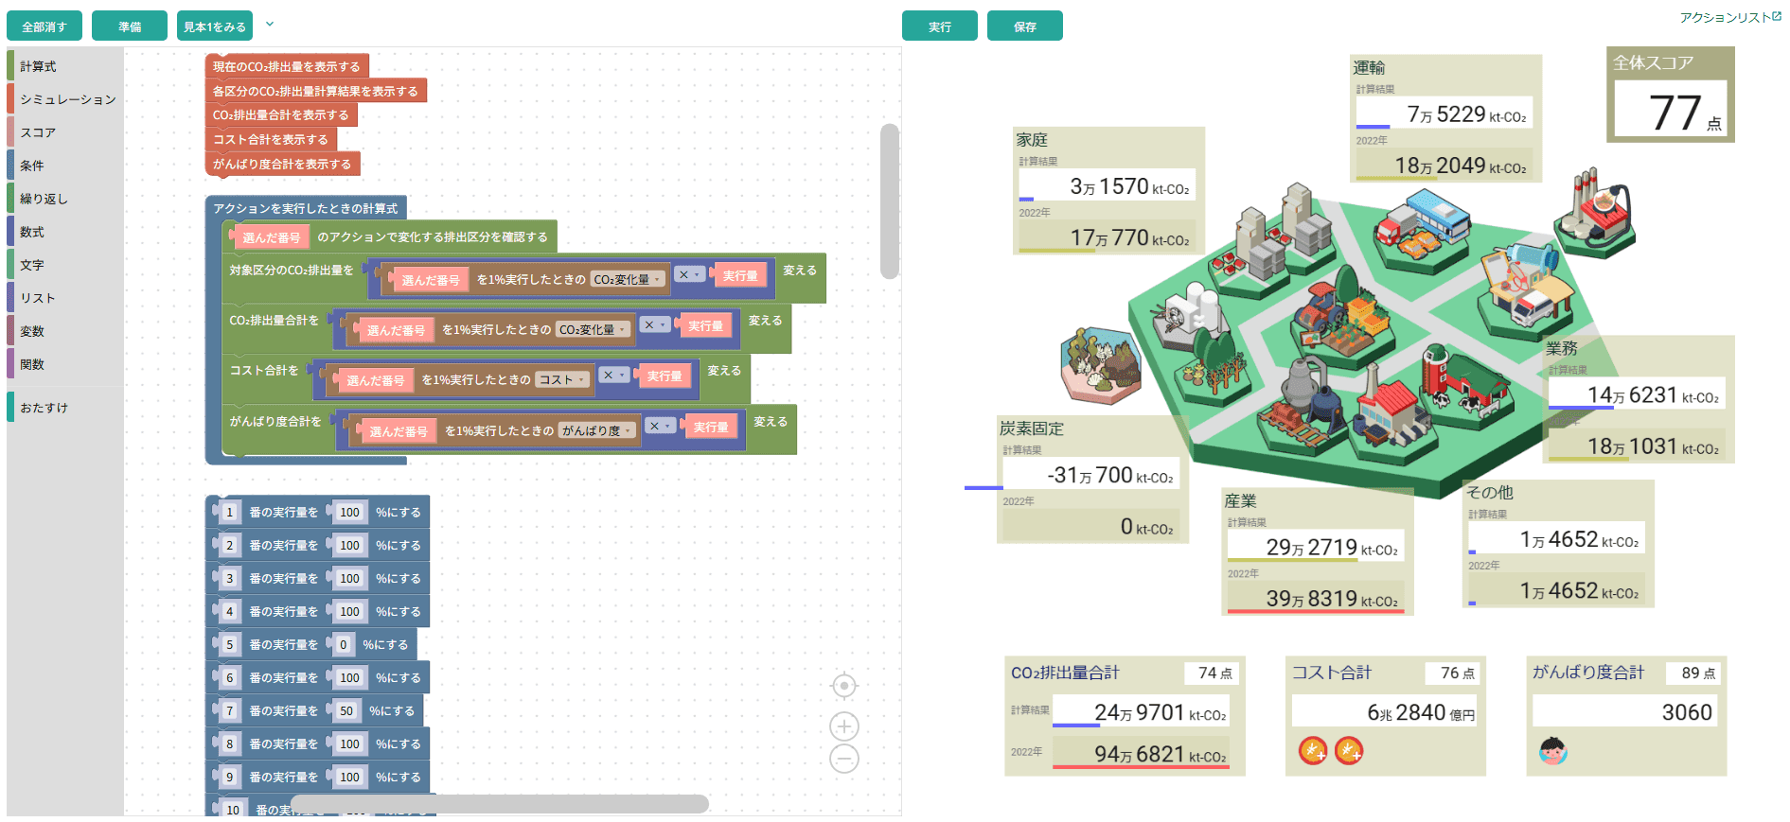This screenshot has width=1790, height=822.
Task: Open the アクションリスト link
Action: (x=1729, y=17)
